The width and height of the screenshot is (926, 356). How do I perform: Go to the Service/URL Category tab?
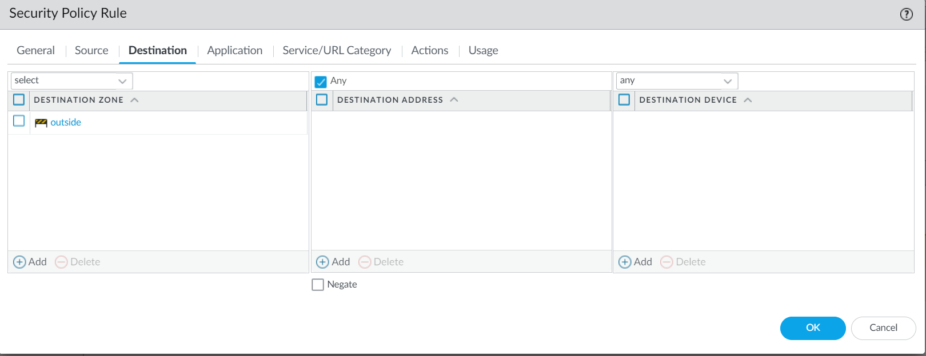click(x=337, y=50)
